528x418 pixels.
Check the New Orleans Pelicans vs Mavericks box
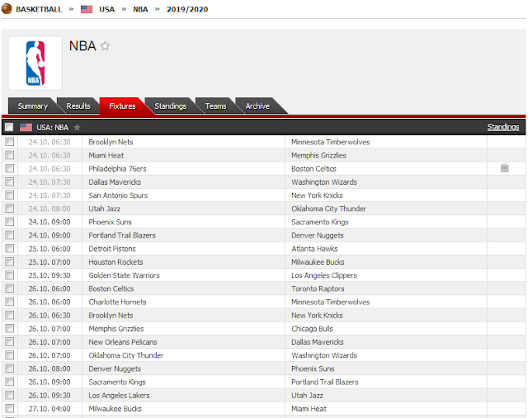pyautogui.click(x=9, y=341)
